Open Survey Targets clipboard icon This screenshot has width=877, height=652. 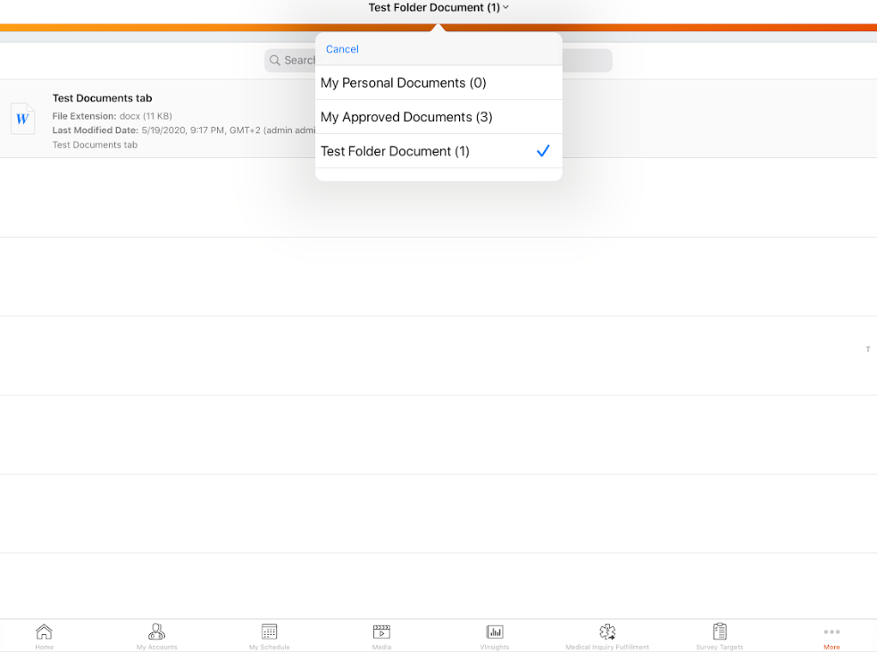pos(720,632)
